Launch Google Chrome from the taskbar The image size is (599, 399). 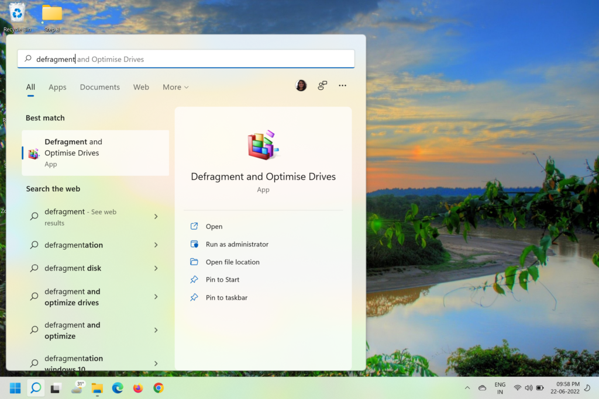159,388
